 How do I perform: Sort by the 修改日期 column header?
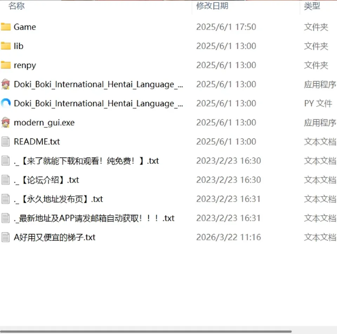212,6
